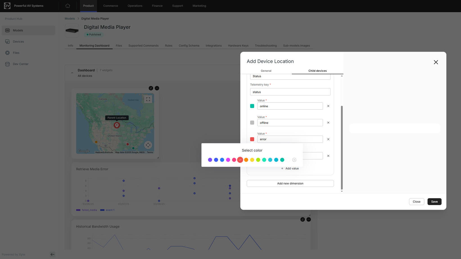Open the Marketing menu
Image resolution: width=461 pixels, height=259 pixels.
pyautogui.click(x=199, y=6)
